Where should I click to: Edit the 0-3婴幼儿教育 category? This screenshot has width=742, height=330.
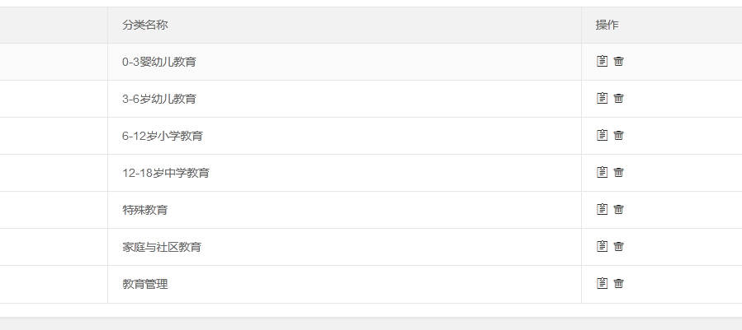(x=602, y=62)
